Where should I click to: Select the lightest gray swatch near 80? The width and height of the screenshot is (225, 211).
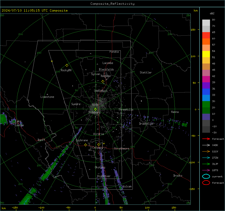[206, 23]
